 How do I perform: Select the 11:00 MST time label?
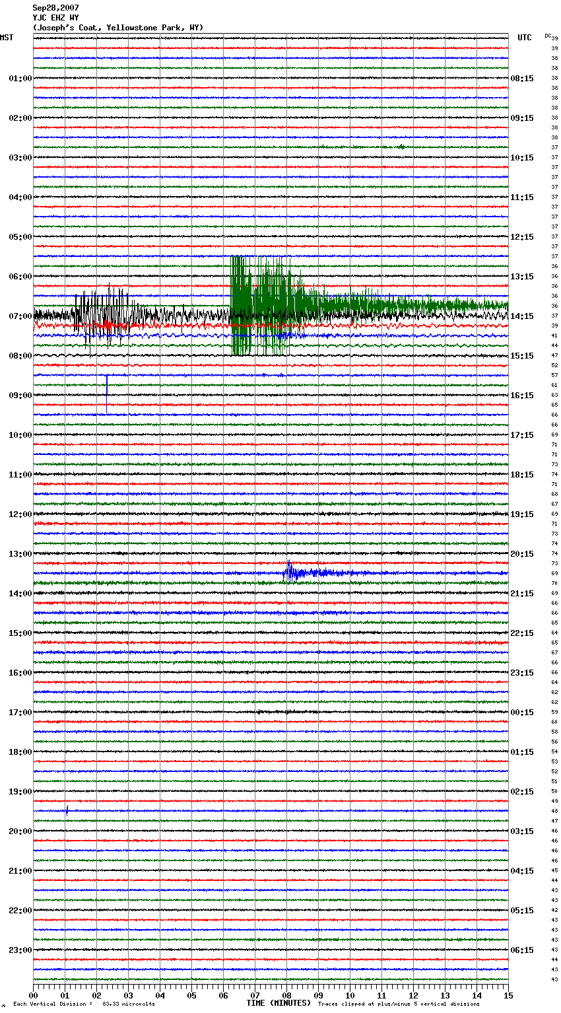point(20,475)
